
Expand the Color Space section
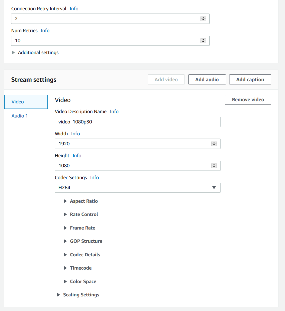[x=80, y=281]
